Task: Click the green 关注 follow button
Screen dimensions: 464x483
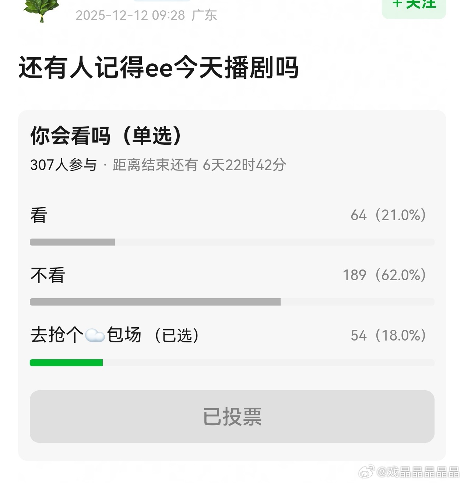Action: 414,7
